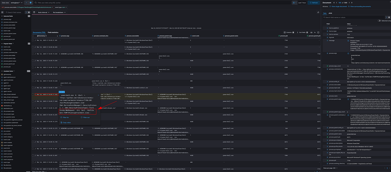Open the No breakdown dropdown
The height and width of the screenshot is (172, 391).
point(59,12)
